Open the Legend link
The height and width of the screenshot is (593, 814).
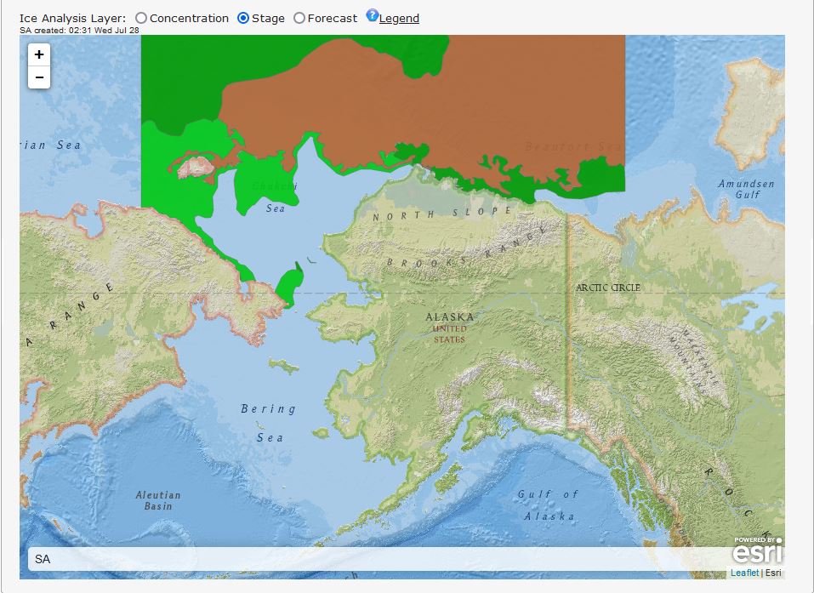[x=399, y=19]
